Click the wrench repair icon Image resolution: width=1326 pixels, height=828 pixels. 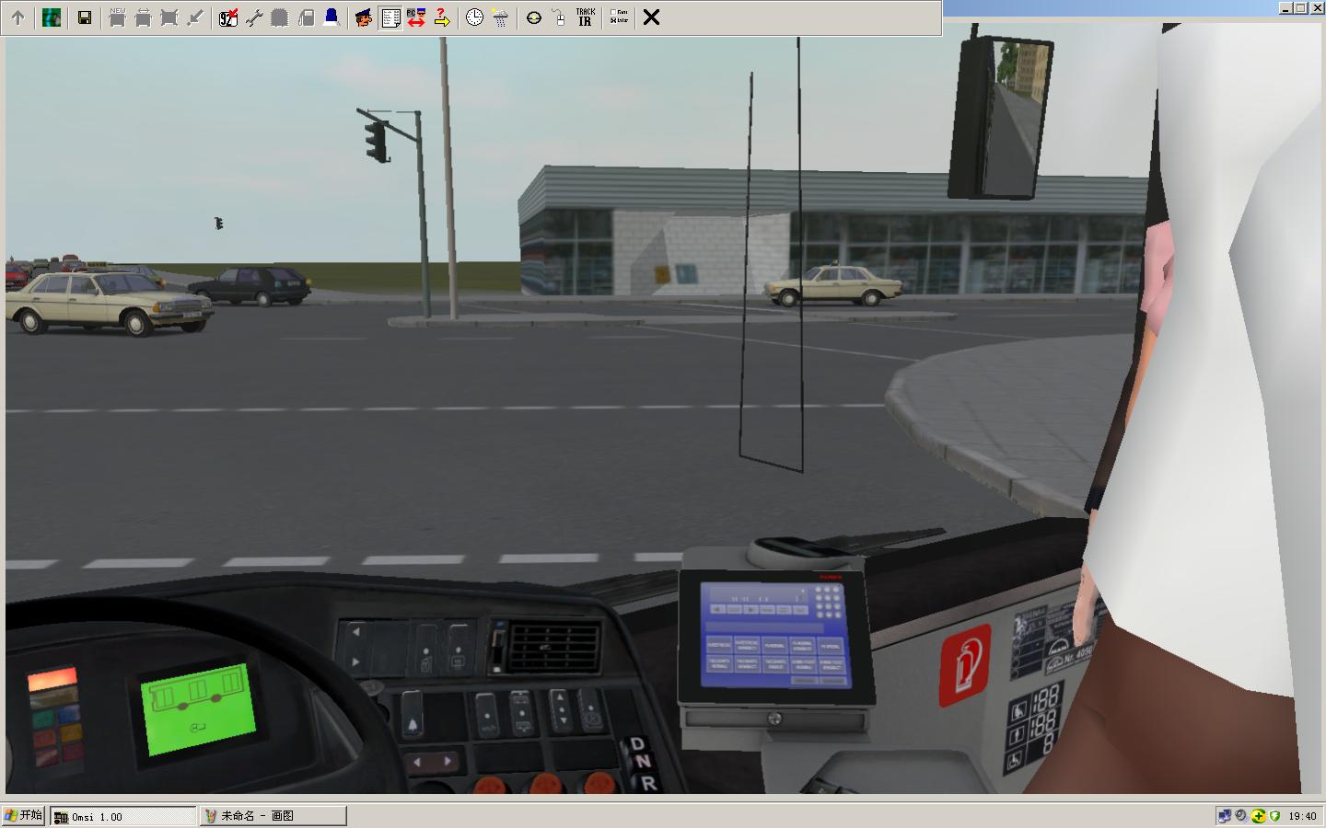(x=254, y=17)
